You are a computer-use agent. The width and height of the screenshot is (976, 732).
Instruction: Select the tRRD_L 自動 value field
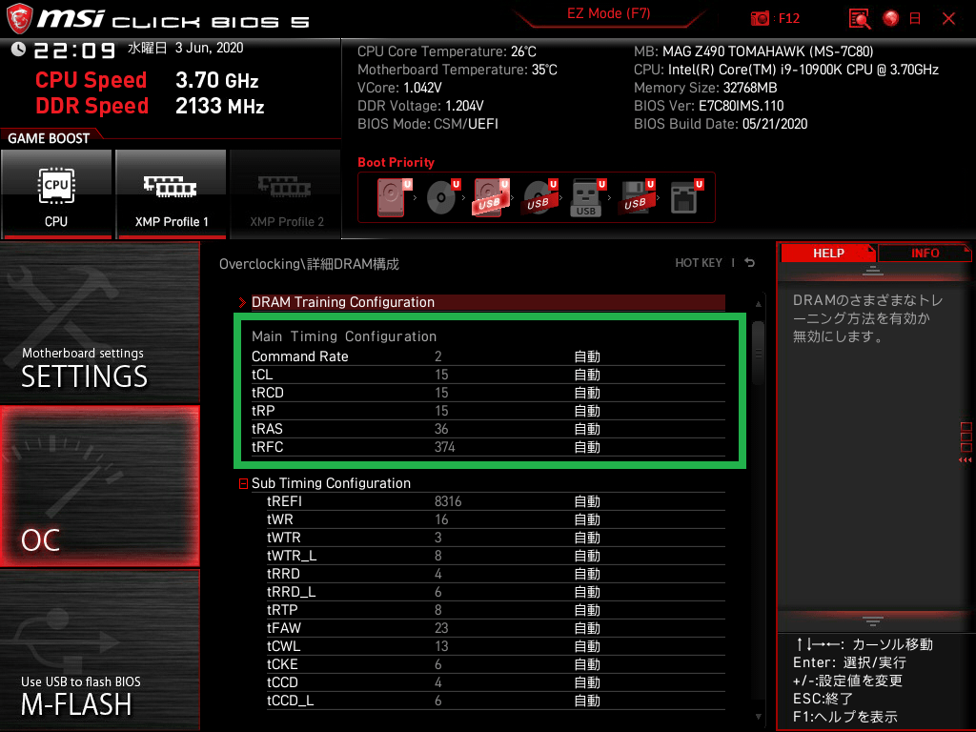click(587, 592)
